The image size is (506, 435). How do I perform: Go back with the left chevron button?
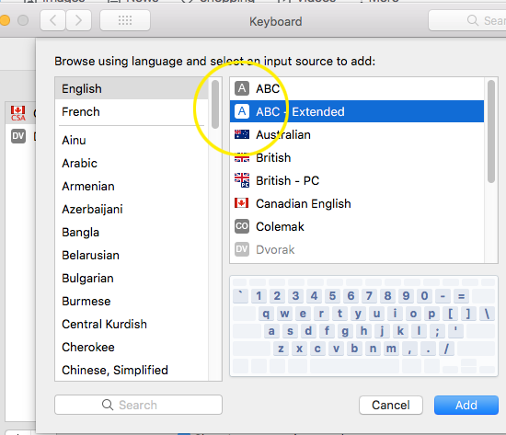[x=53, y=20]
